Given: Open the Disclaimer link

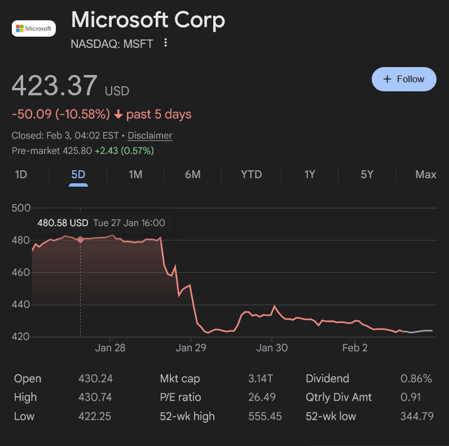Looking at the screenshot, I should [x=150, y=135].
